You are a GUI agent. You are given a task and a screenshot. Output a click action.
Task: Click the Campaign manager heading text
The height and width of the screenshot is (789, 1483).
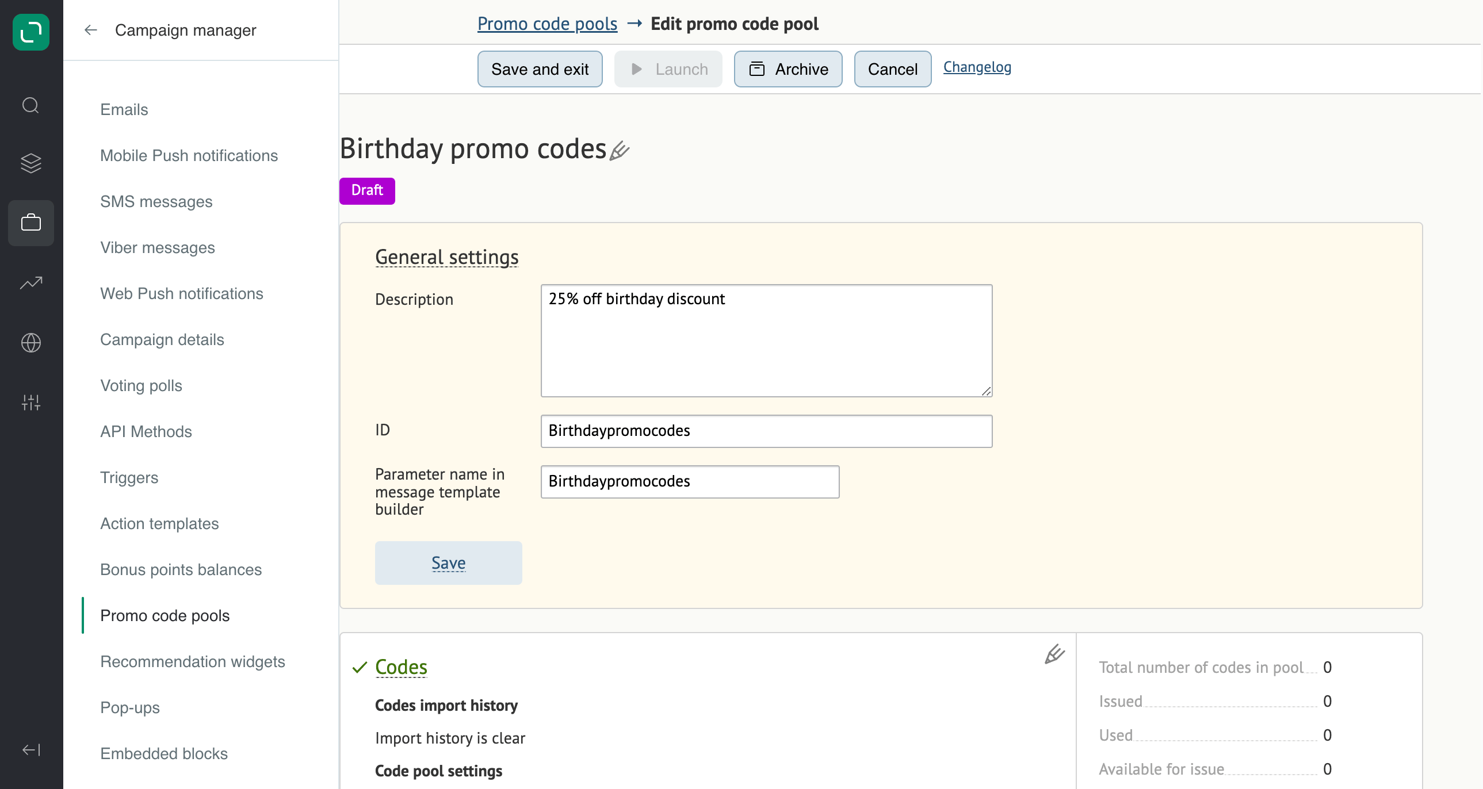coord(185,30)
